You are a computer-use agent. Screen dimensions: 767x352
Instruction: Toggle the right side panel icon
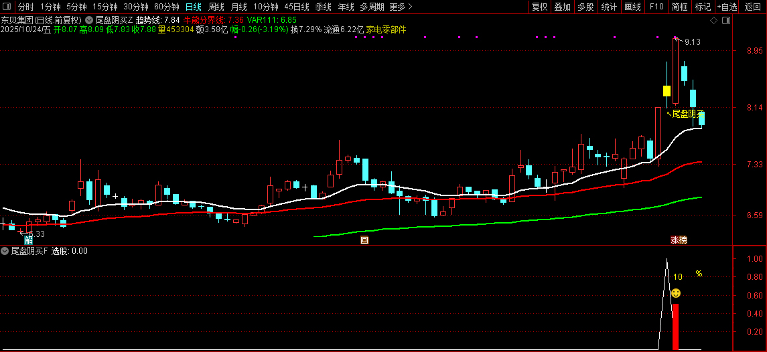click(726, 20)
